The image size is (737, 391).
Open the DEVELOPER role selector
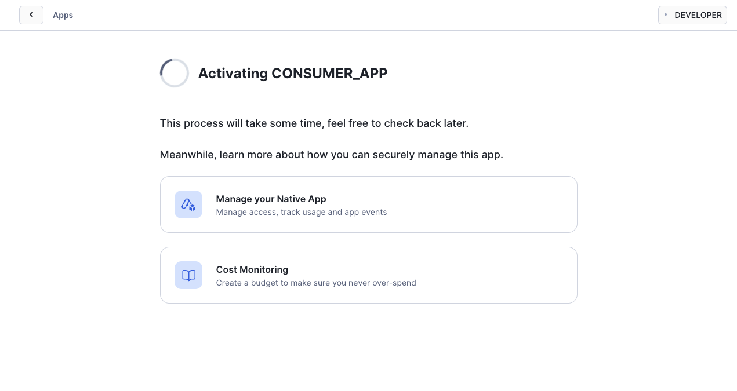coord(692,15)
